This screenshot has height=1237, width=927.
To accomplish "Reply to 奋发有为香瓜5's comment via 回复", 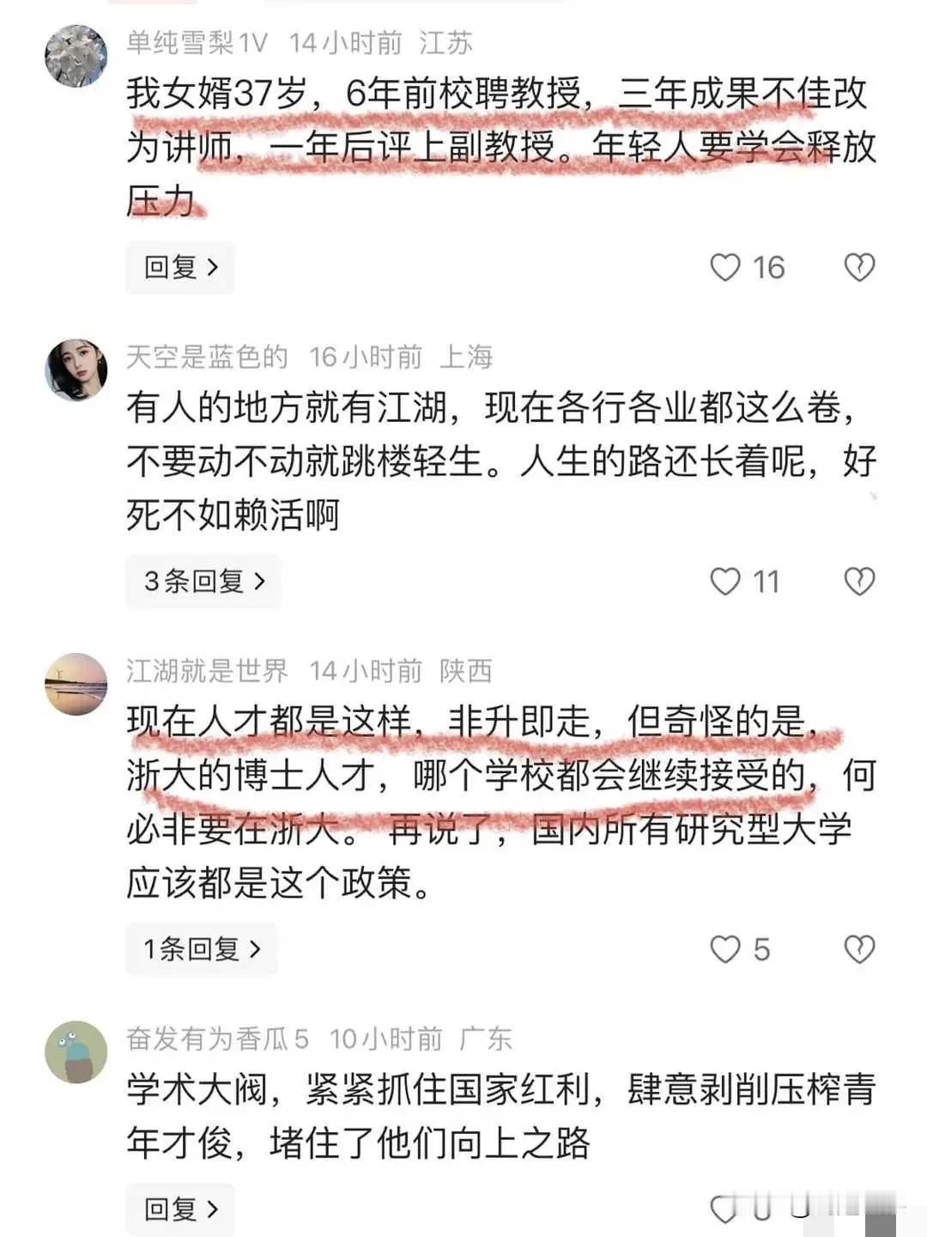I will tap(180, 1209).
